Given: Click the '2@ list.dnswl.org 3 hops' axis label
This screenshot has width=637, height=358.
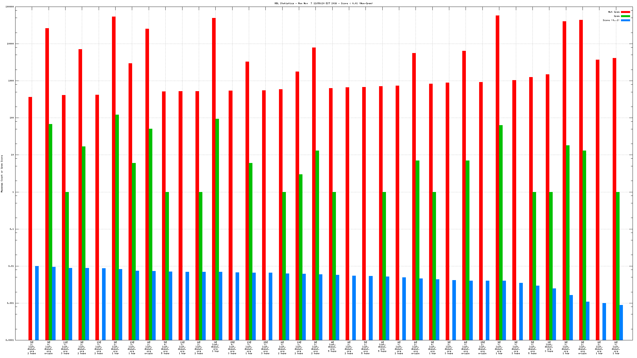Looking at the screenshot, I should (549, 347).
